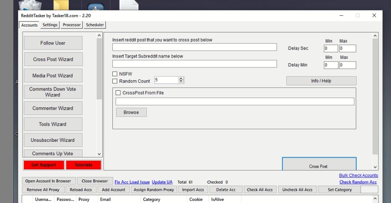The image size is (391, 203).
Task: Click the Random Count number field
Action: point(167,80)
